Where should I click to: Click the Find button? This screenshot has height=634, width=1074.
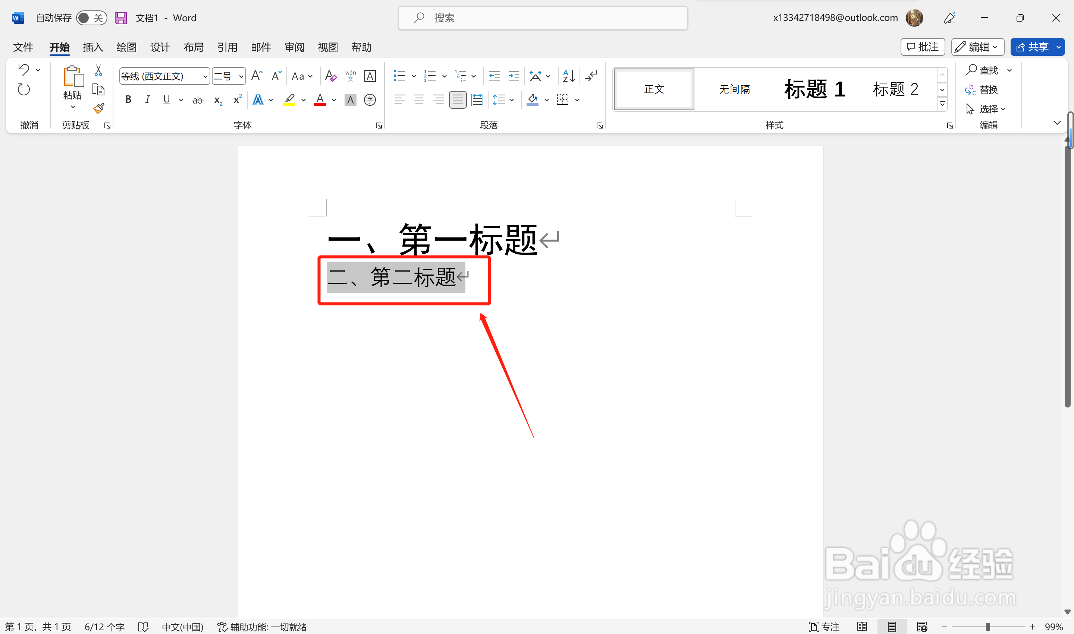point(982,70)
